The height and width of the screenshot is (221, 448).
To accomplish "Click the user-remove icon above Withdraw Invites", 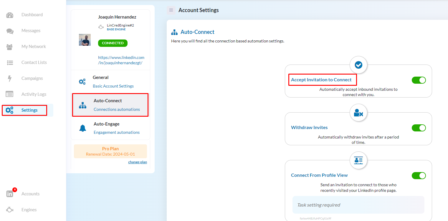I will (x=358, y=113).
